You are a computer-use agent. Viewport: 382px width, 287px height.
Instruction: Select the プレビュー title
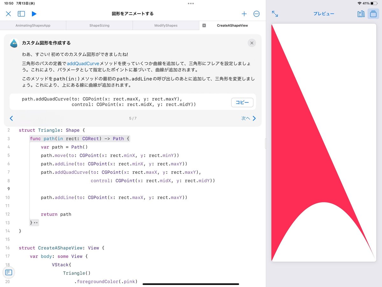[324, 14]
